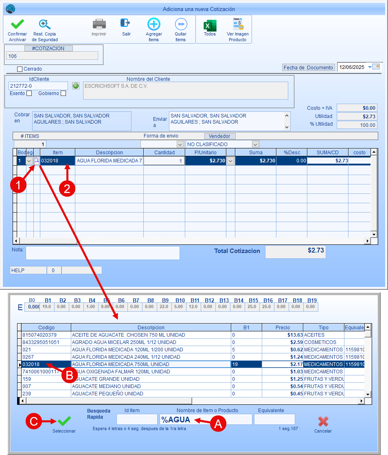Select row ACEITE DE AGUACATE CHOSEN 750 ML

point(193,335)
